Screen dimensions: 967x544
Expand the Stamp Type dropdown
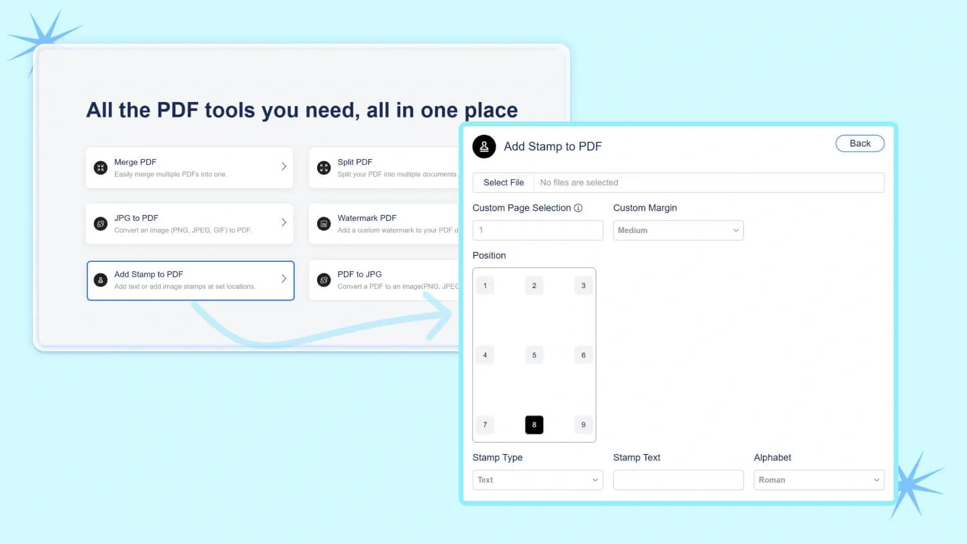537,480
